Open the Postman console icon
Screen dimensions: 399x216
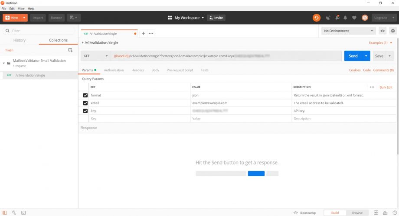pos(23,213)
